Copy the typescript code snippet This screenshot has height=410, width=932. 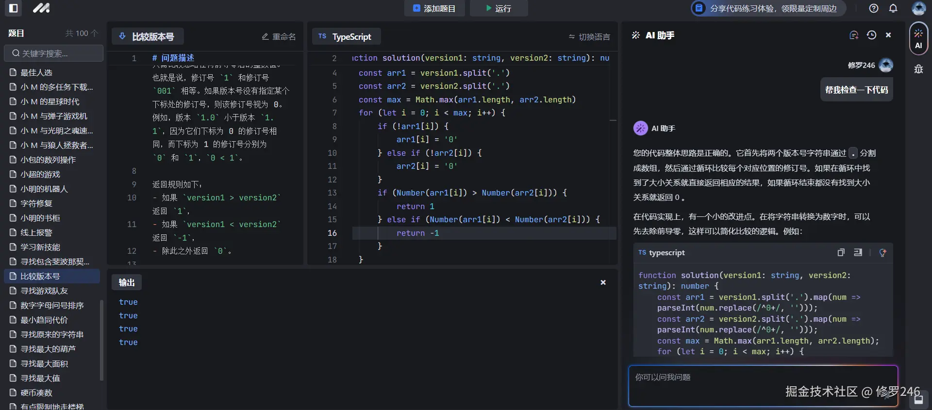(841, 252)
